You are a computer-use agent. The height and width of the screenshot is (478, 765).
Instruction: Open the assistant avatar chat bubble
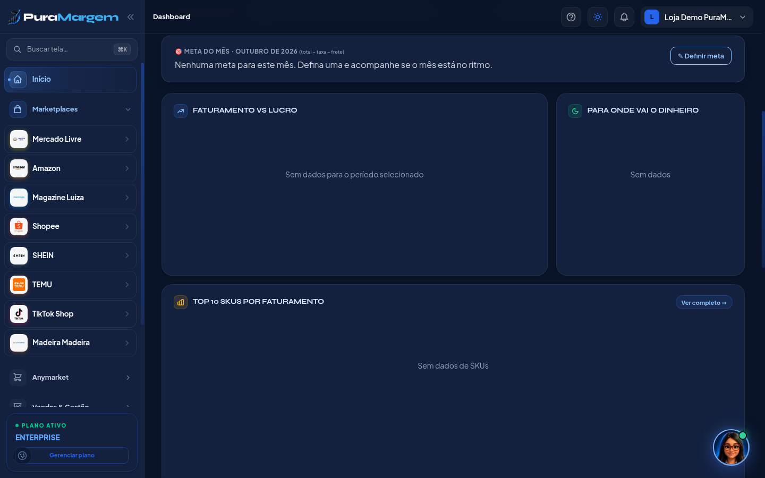pyautogui.click(x=731, y=448)
